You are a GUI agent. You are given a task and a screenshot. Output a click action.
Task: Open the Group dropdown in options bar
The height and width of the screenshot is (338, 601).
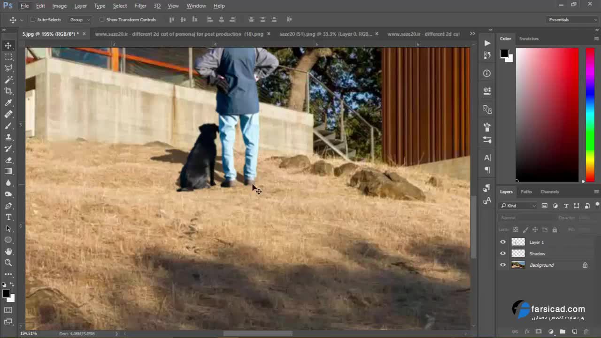click(x=80, y=20)
